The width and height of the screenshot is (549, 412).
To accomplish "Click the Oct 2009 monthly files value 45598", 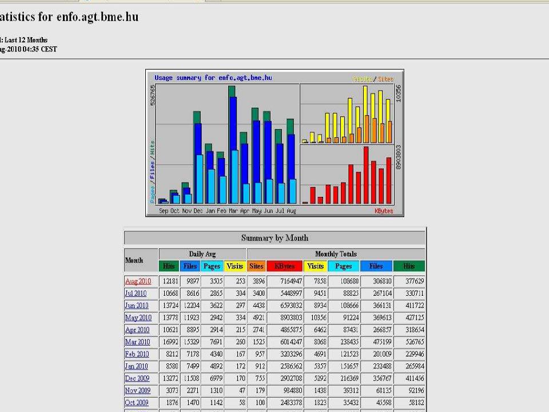I will [383, 402].
